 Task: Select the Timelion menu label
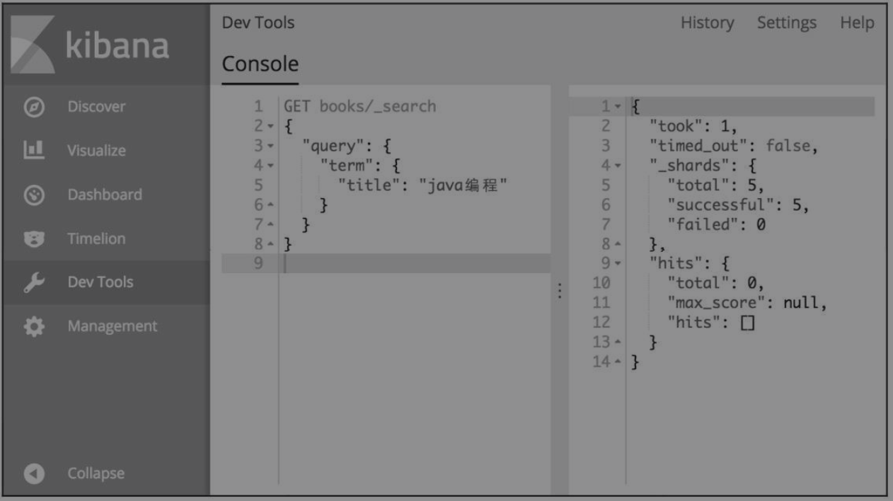coord(96,238)
